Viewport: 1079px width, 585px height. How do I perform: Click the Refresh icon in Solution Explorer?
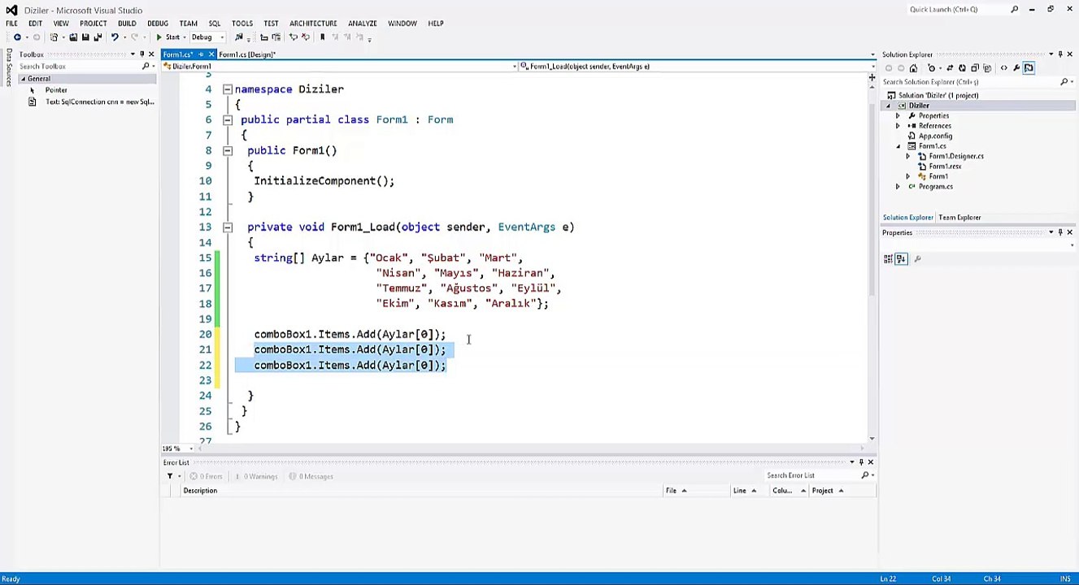pyautogui.click(x=962, y=68)
